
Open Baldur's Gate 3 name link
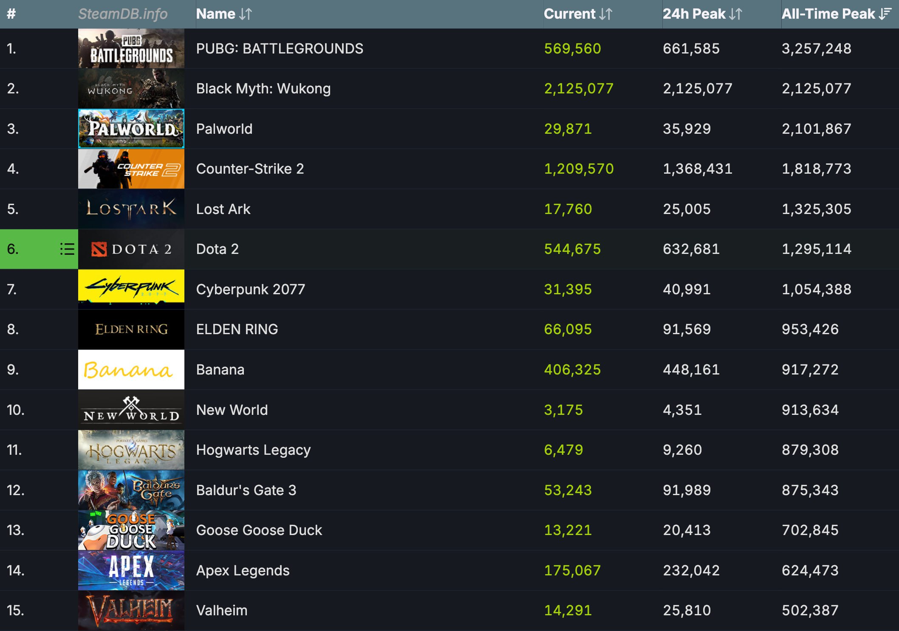(246, 490)
